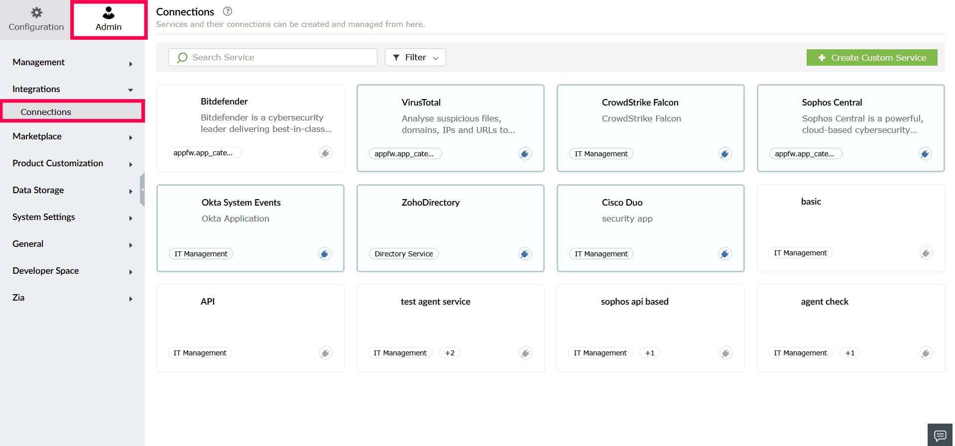Click the Connections help question mark icon

click(228, 11)
